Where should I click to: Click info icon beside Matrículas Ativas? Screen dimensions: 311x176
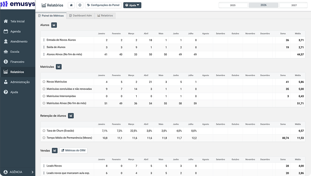click(44, 103)
